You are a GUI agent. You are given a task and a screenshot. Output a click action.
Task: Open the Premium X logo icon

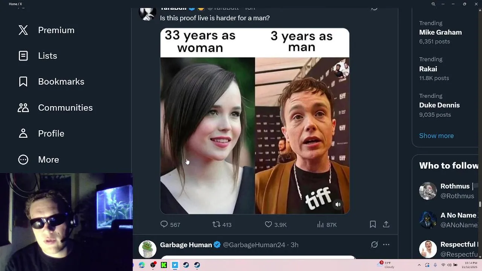23,30
